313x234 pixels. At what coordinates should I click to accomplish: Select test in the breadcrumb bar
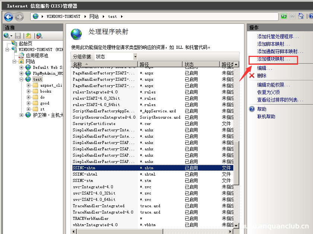point(113,16)
